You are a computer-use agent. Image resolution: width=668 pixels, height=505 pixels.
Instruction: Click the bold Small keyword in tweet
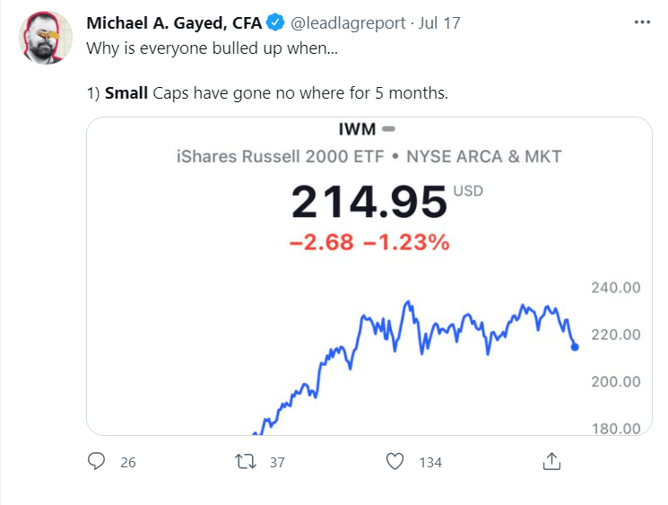click(x=126, y=93)
